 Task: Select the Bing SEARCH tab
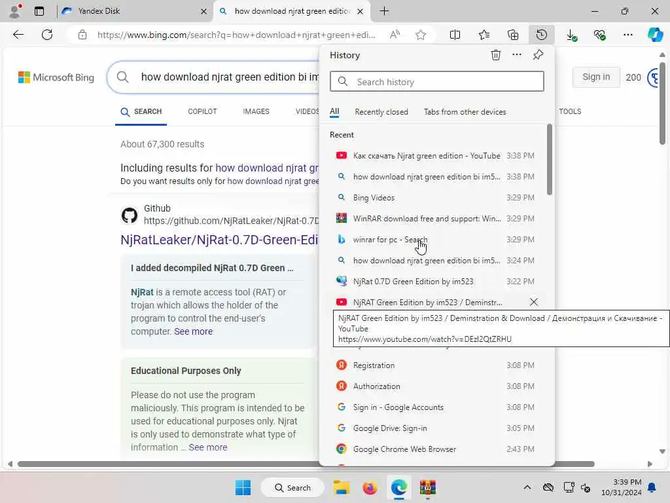[141, 111]
